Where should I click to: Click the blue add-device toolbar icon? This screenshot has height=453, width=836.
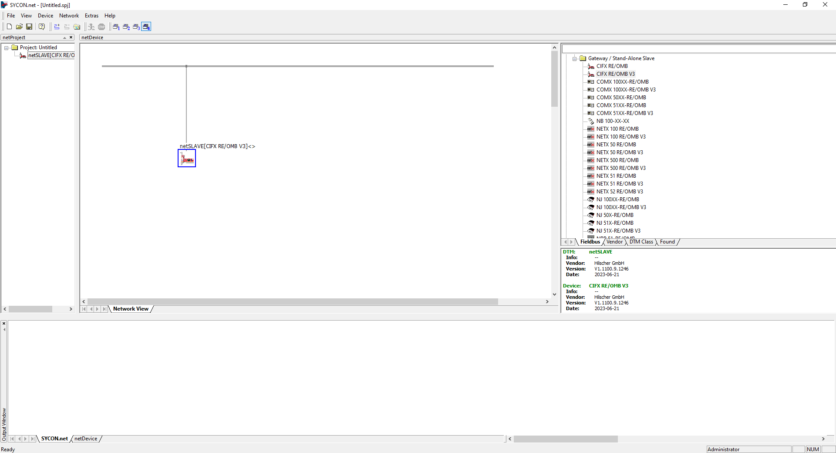click(x=57, y=27)
